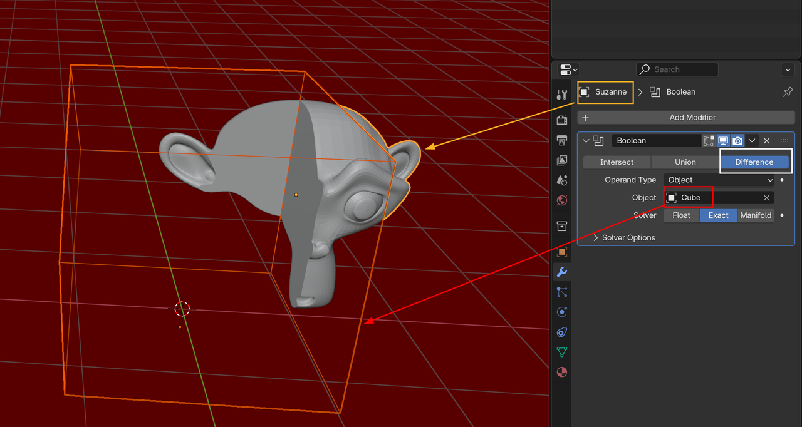Click the properties Search field
Viewport: 802px width, 427px height.
(x=677, y=69)
